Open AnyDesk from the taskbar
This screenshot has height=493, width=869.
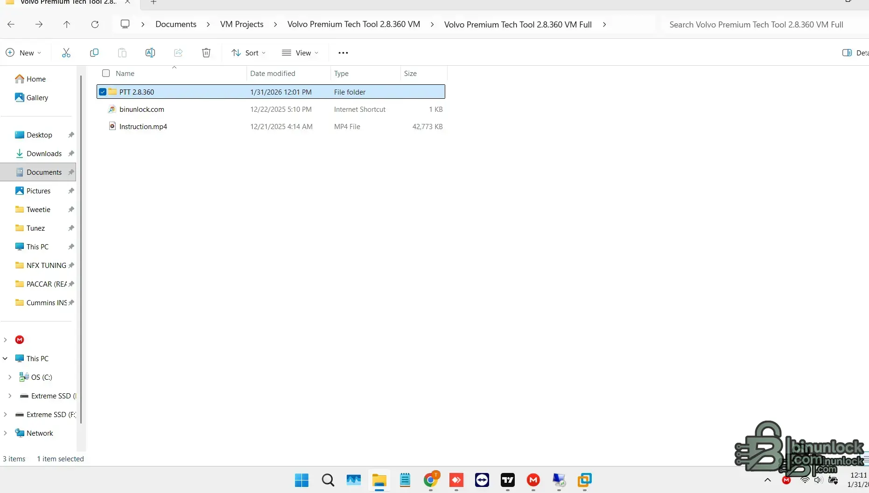coord(456,480)
